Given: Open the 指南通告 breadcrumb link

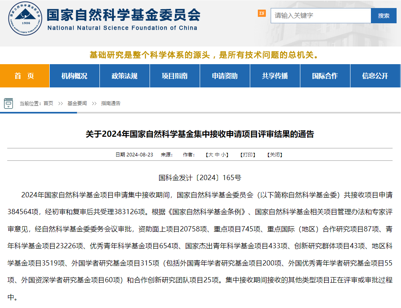Looking at the screenshot, I should pyautogui.click(x=111, y=103).
